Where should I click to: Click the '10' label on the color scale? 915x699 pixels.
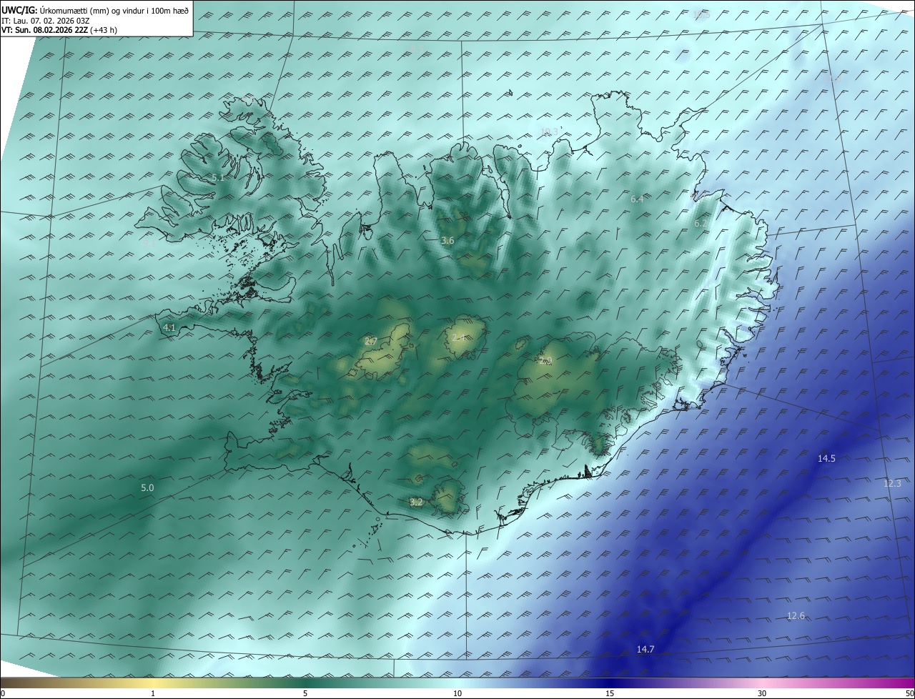tap(457, 694)
